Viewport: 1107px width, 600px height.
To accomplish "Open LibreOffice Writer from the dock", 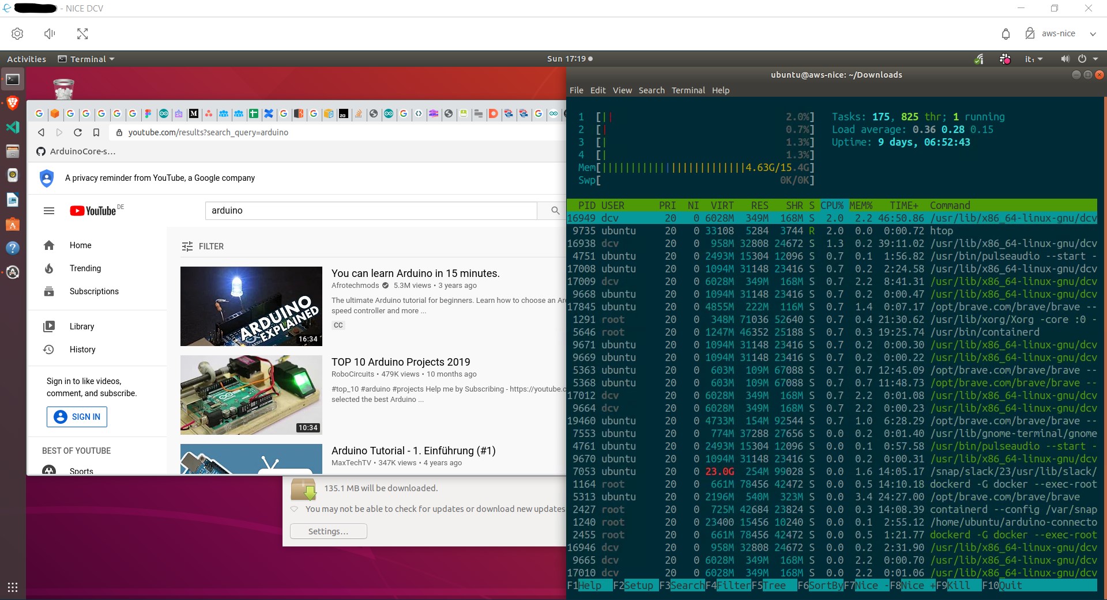I will [13, 200].
